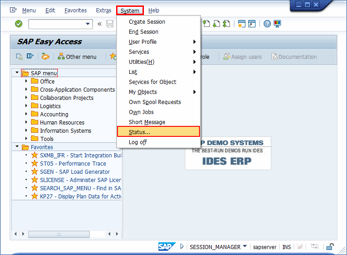
Task: Select SXMB_IFR Start Integration favorite
Action: (x=77, y=156)
